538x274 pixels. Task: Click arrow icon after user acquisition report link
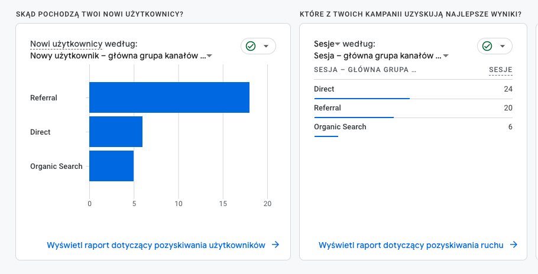pos(275,244)
